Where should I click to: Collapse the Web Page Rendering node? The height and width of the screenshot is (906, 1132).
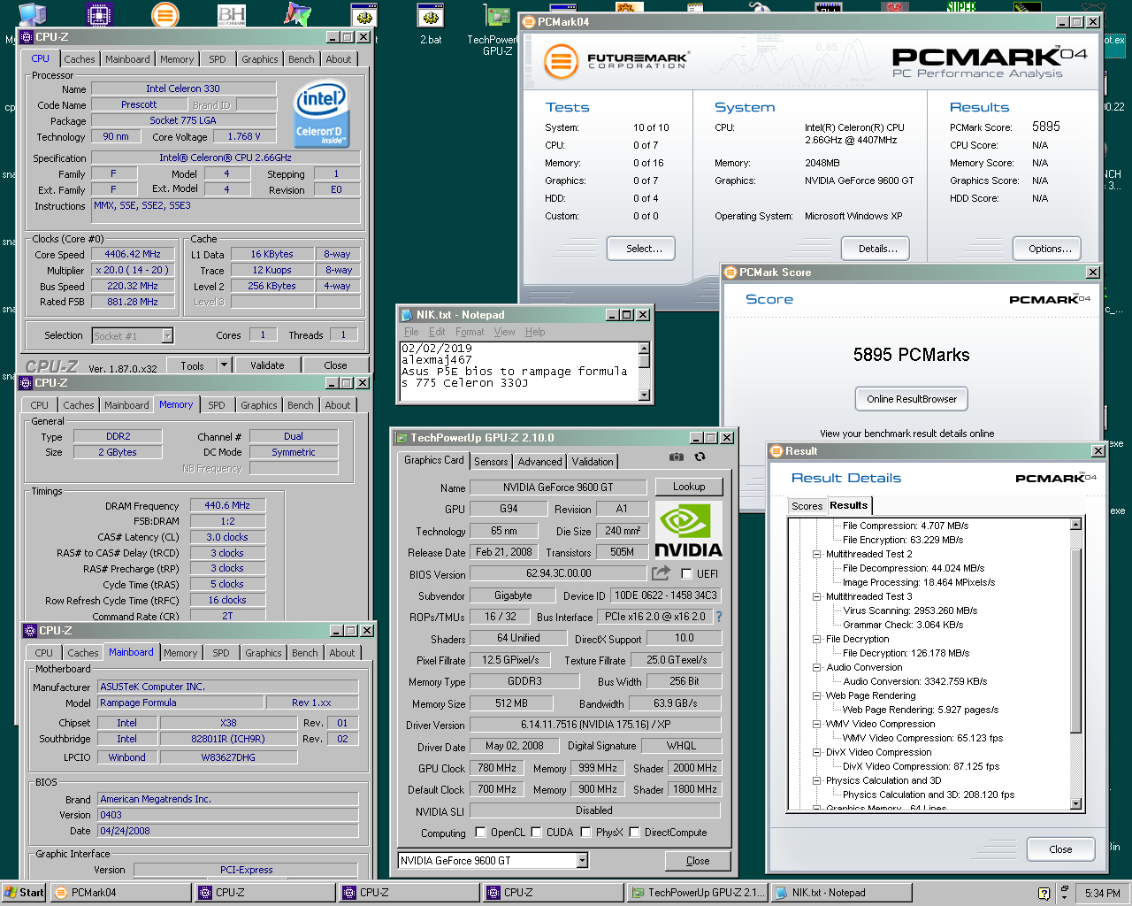click(816, 695)
